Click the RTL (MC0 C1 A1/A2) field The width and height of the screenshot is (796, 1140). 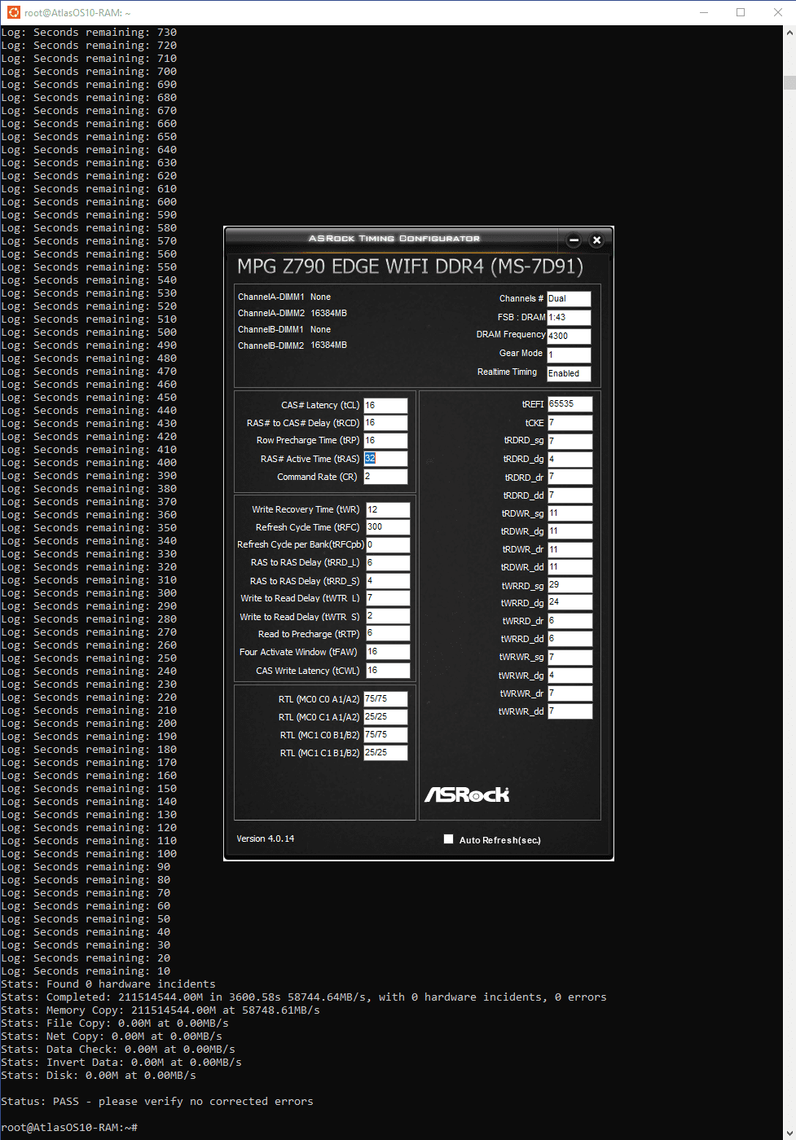pos(385,717)
